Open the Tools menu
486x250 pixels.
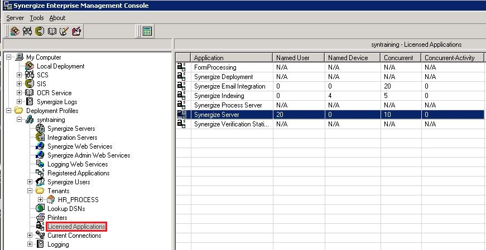pyautogui.click(x=37, y=18)
